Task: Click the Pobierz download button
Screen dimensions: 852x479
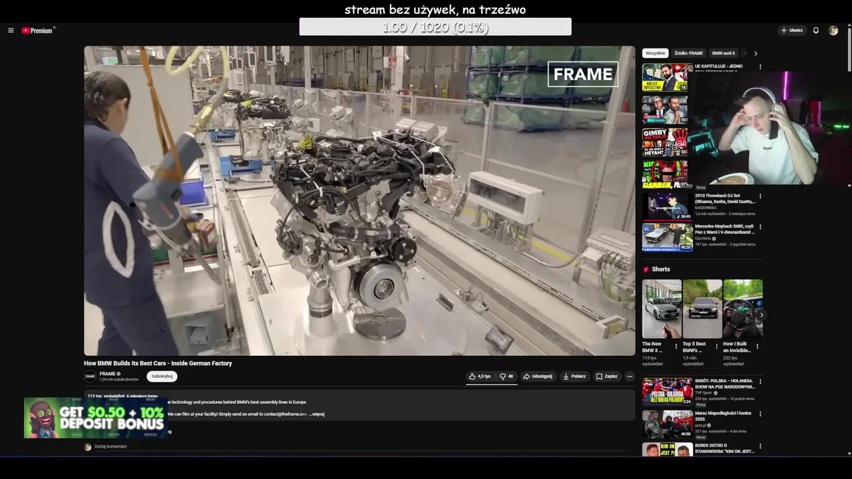Action: [574, 377]
